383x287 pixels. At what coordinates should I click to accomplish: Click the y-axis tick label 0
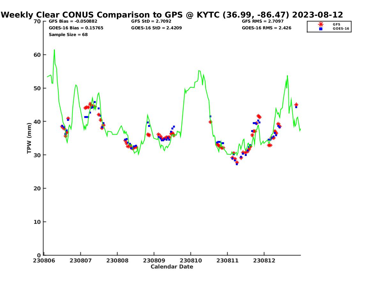(39, 255)
